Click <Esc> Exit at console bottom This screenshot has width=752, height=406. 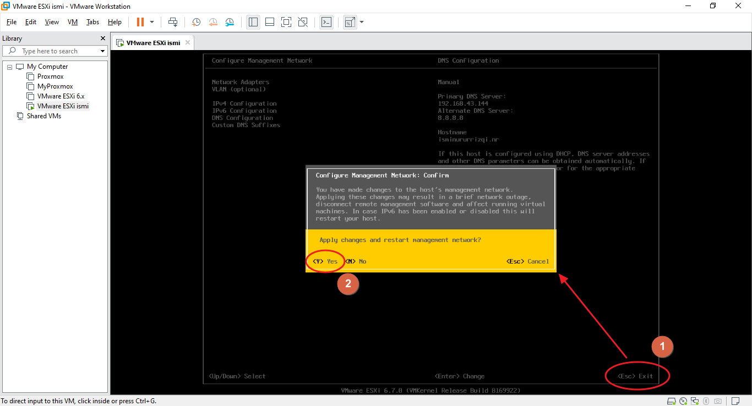point(635,376)
